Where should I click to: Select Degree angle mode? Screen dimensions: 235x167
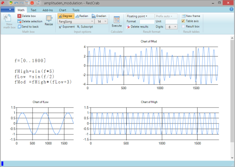[66, 16]
